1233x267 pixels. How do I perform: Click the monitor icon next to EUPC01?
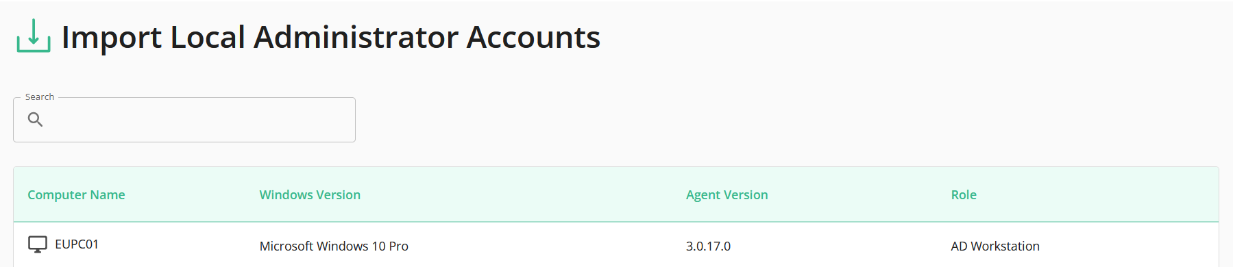(x=38, y=244)
